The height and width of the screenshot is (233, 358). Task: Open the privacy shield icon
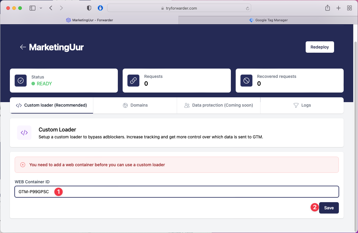point(89,8)
